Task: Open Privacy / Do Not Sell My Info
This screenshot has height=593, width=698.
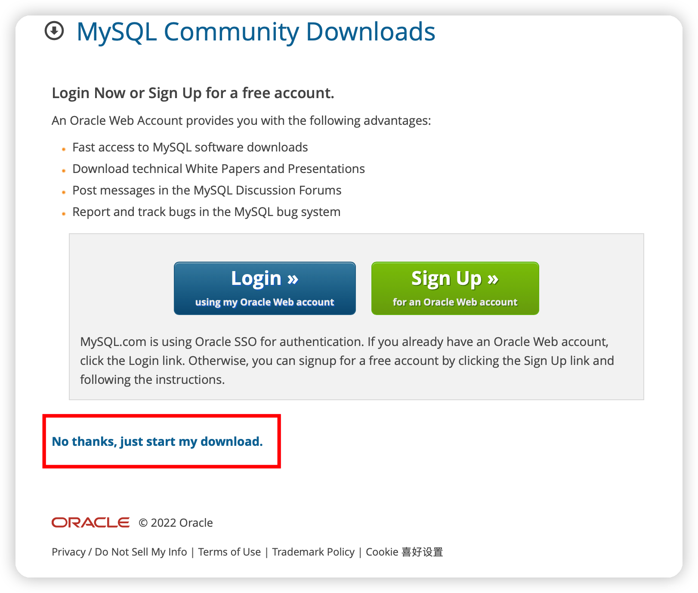Action: pyautogui.click(x=119, y=552)
